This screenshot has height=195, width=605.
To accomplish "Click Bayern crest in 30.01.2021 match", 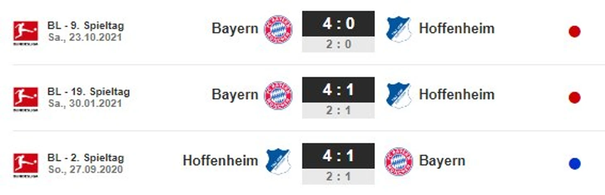I will [278, 95].
